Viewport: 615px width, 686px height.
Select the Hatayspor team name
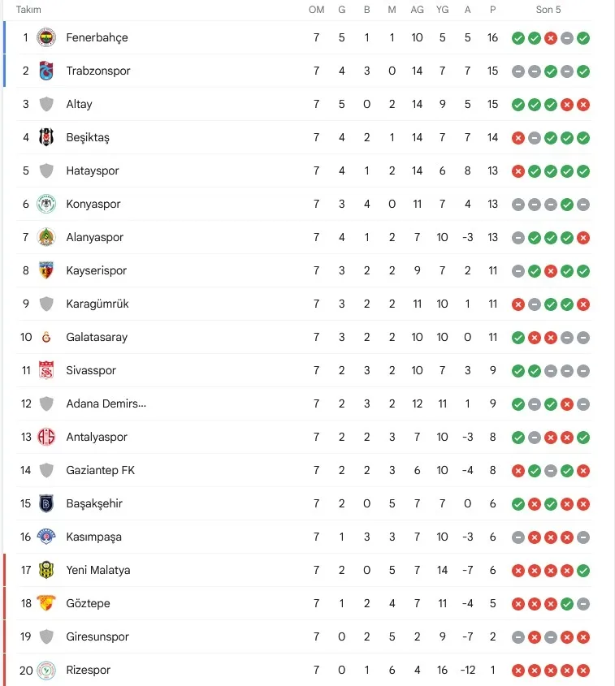pyautogui.click(x=92, y=170)
